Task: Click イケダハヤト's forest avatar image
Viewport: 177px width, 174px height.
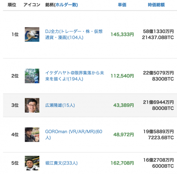Action: click(32, 76)
